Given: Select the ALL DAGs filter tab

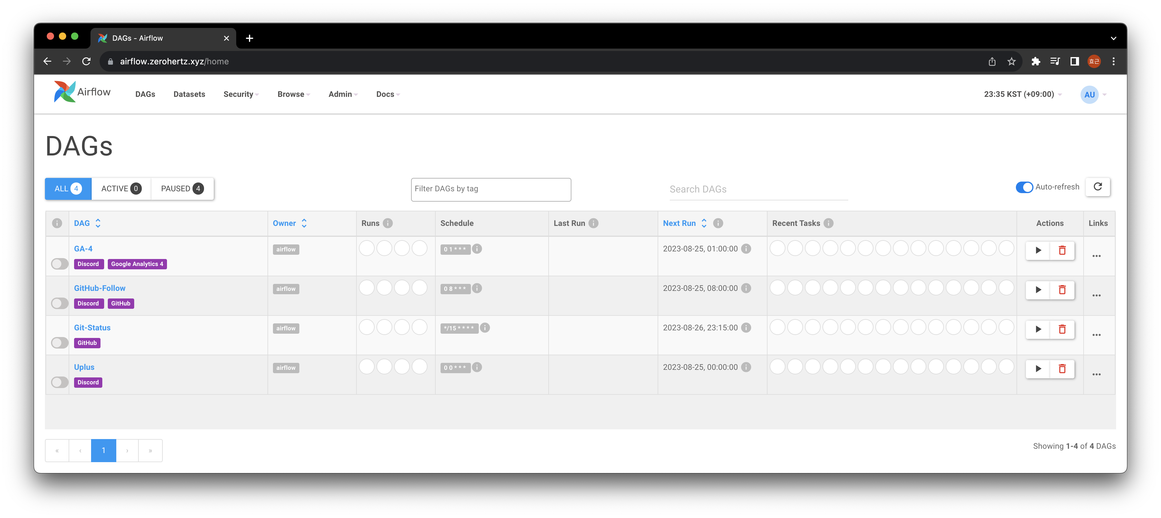Looking at the screenshot, I should click(x=68, y=189).
